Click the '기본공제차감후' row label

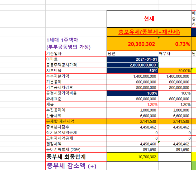tap(76, 87)
